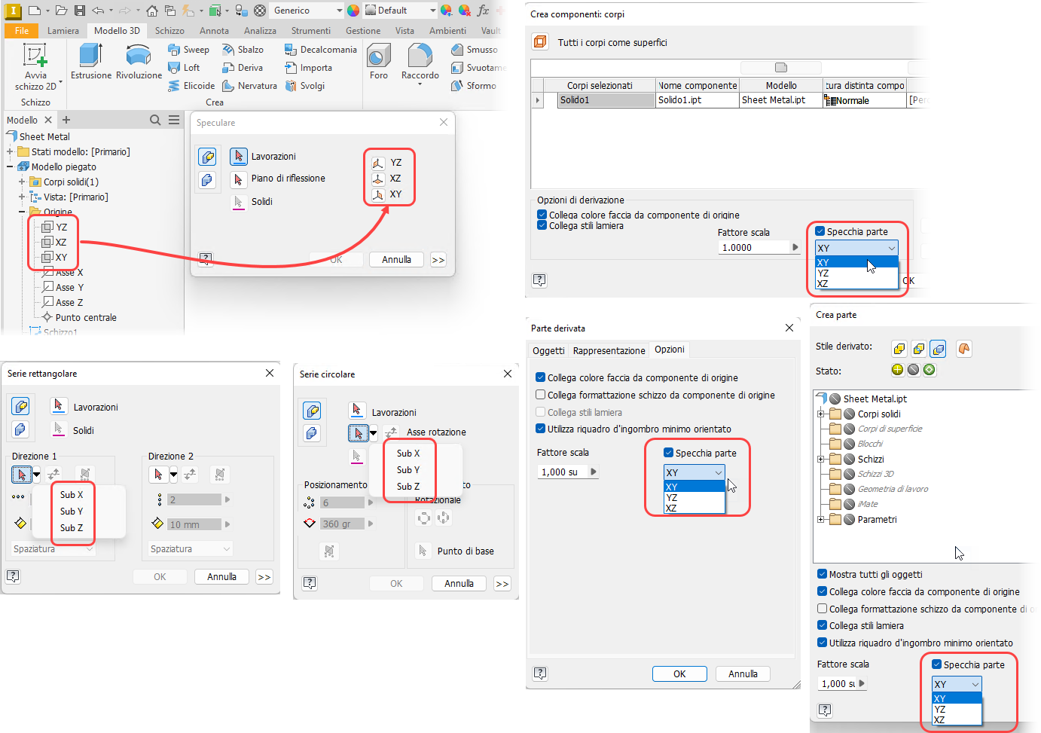Activate the Sweep tool
The height and width of the screenshot is (733, 1041).
coord(188,50)
